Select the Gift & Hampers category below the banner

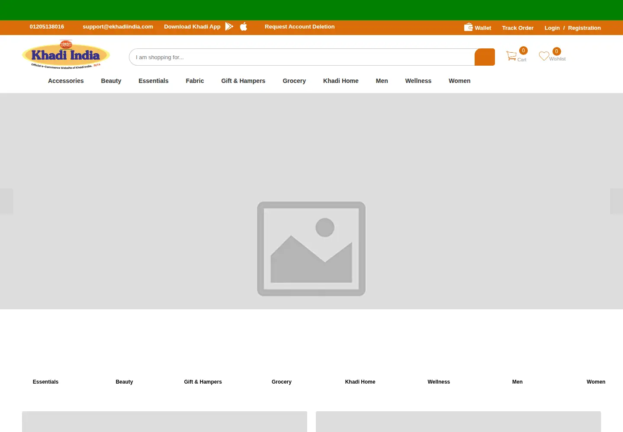coord(203,382)
